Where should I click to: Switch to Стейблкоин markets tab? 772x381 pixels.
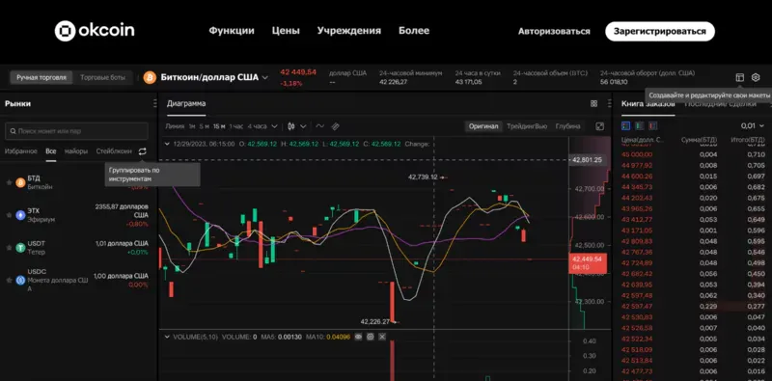(114, 151)
